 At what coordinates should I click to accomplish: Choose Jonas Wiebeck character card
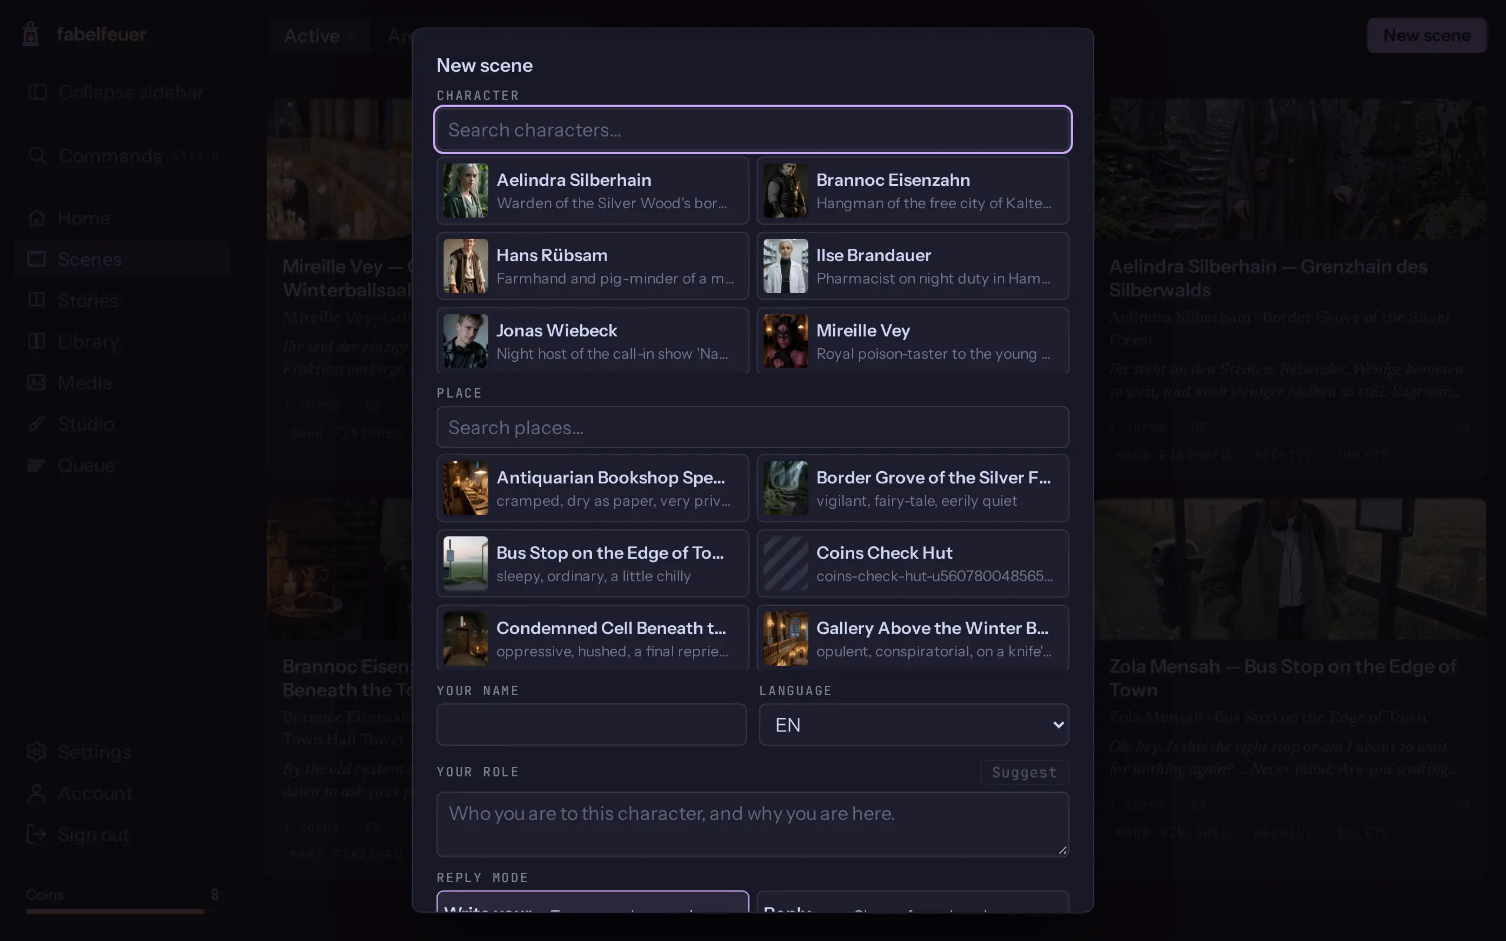592,341
